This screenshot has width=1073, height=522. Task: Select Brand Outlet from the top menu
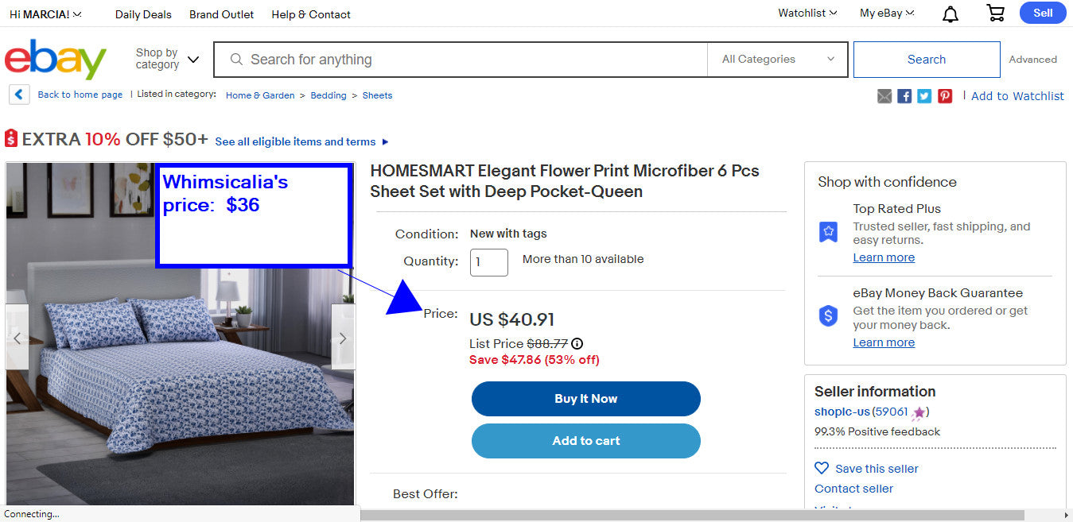coord(221,14)
